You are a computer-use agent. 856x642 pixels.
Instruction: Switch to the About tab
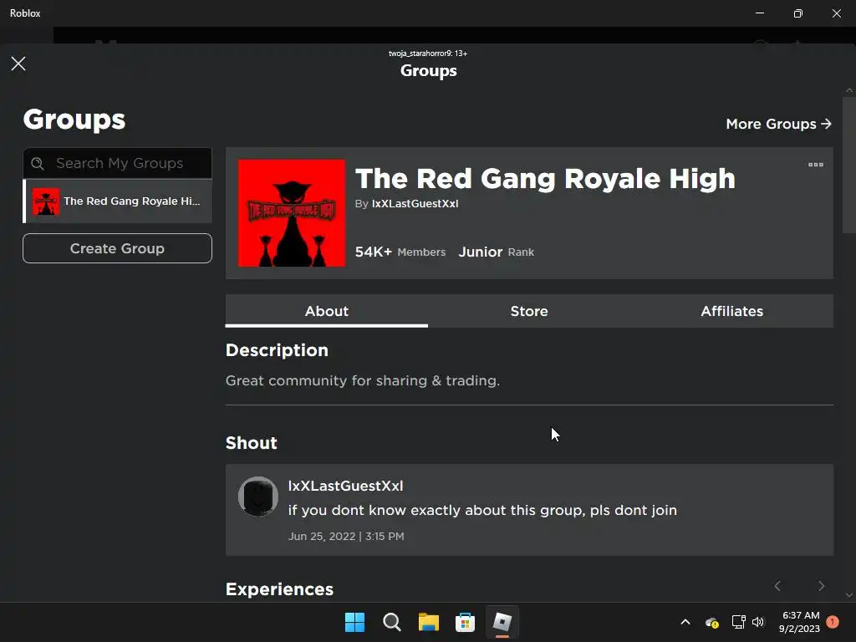point(327,311)
